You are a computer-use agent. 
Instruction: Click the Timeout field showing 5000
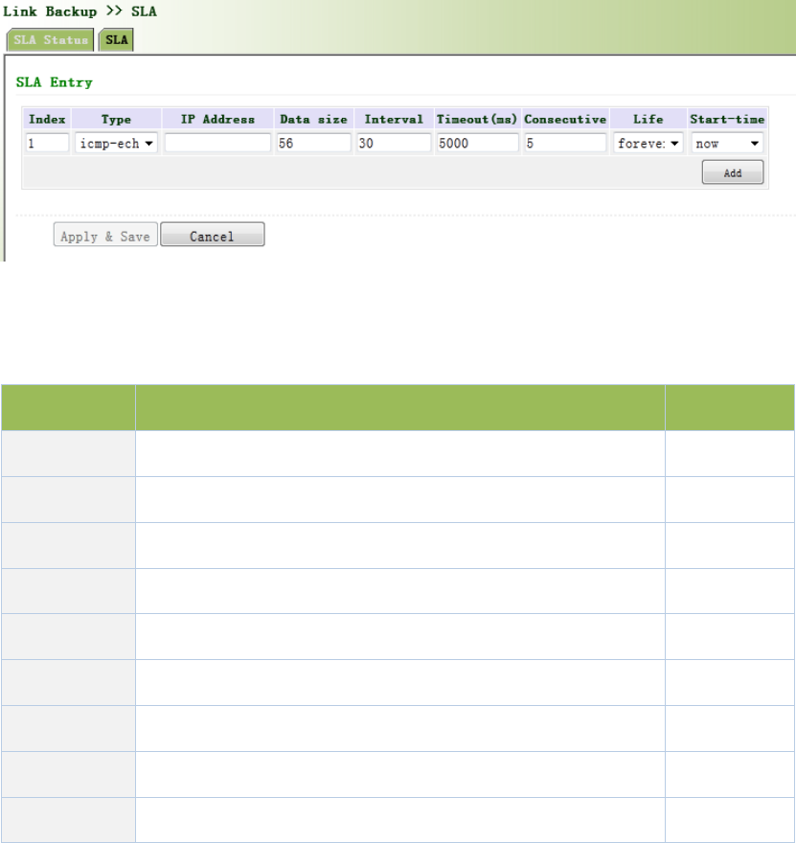[x=477, y=144]
